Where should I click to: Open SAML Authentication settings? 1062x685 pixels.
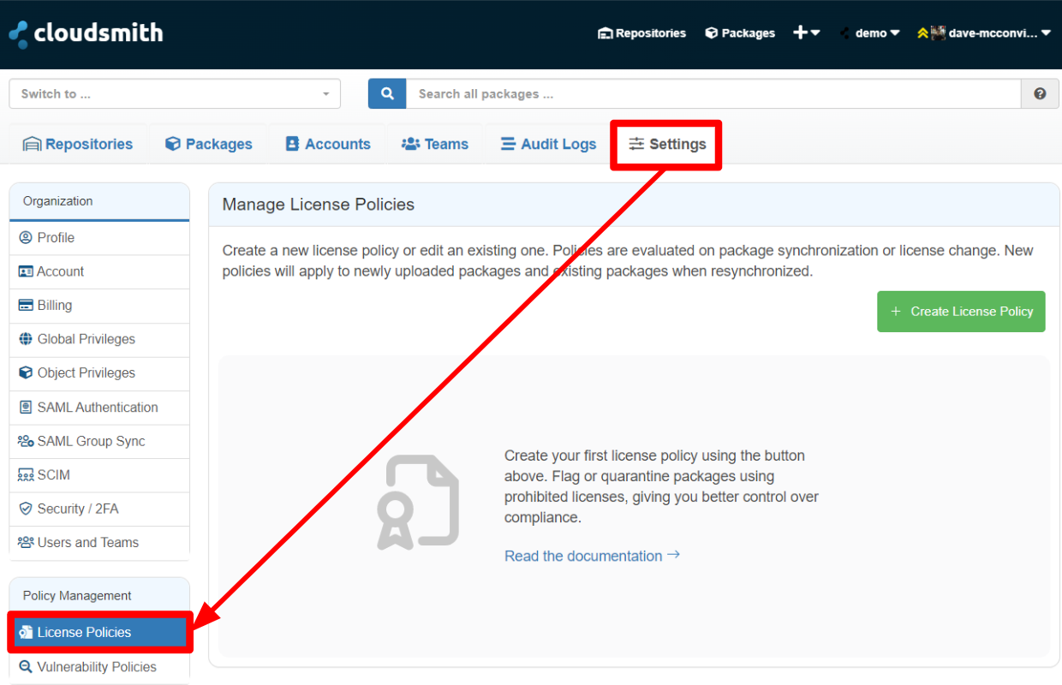(99, 408)
